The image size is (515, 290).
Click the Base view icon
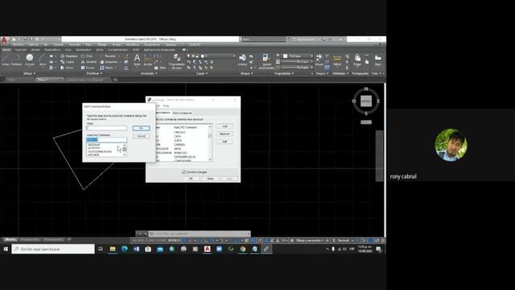click(378, 60)
